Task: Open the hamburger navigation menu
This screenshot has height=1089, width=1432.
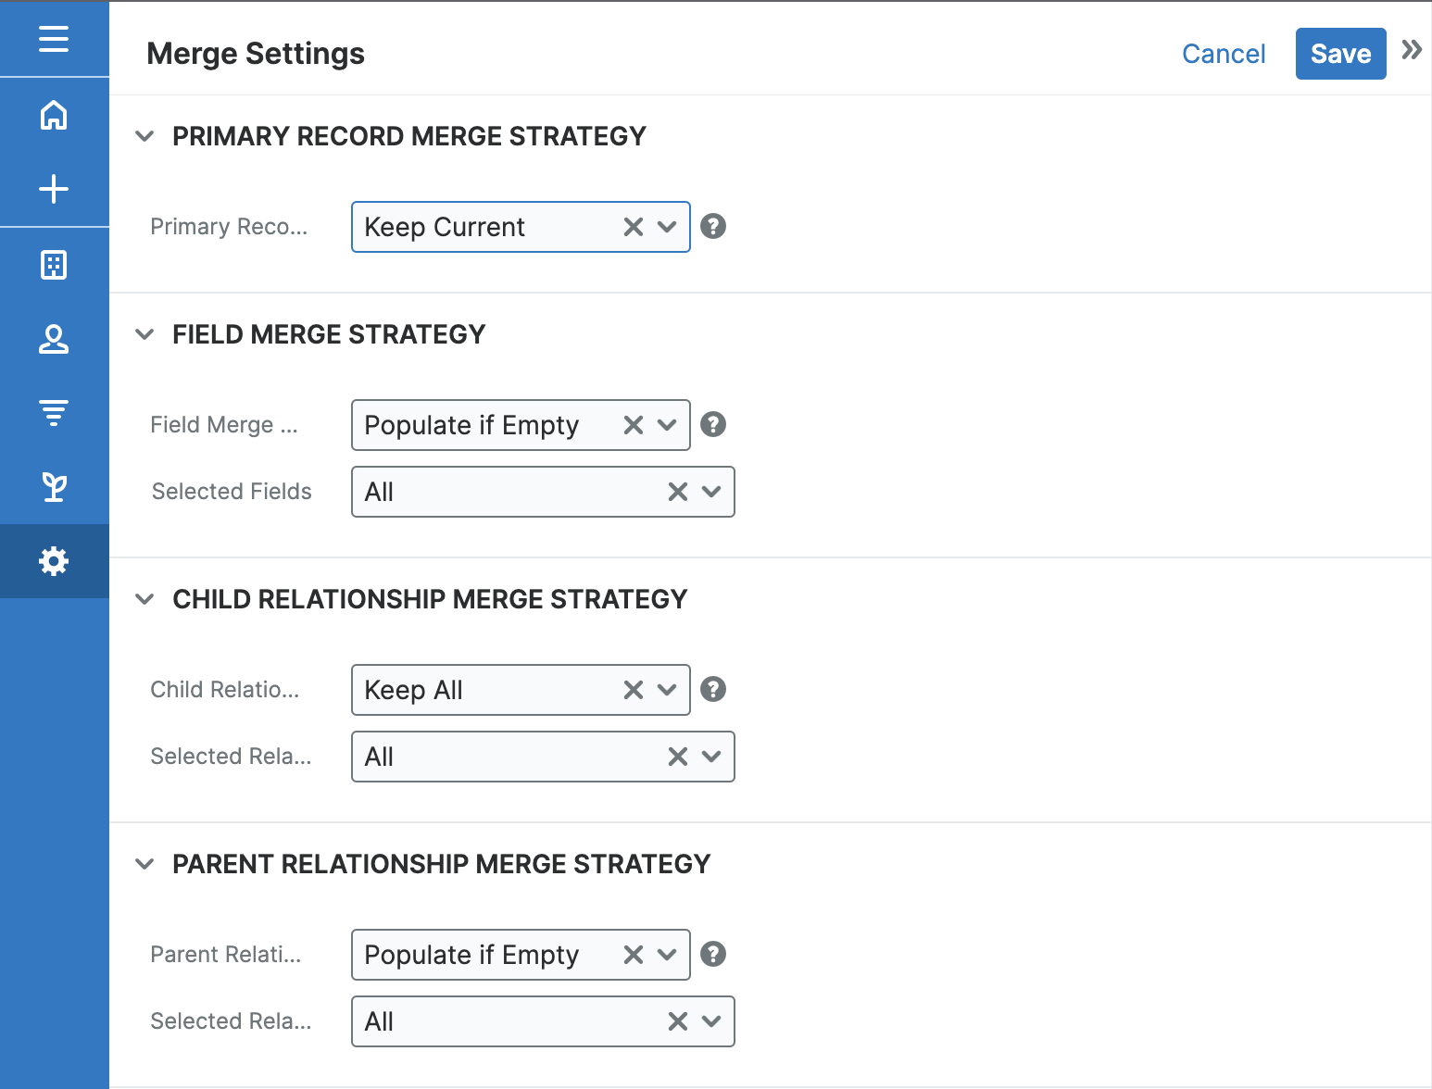Action: pos(54,39)
